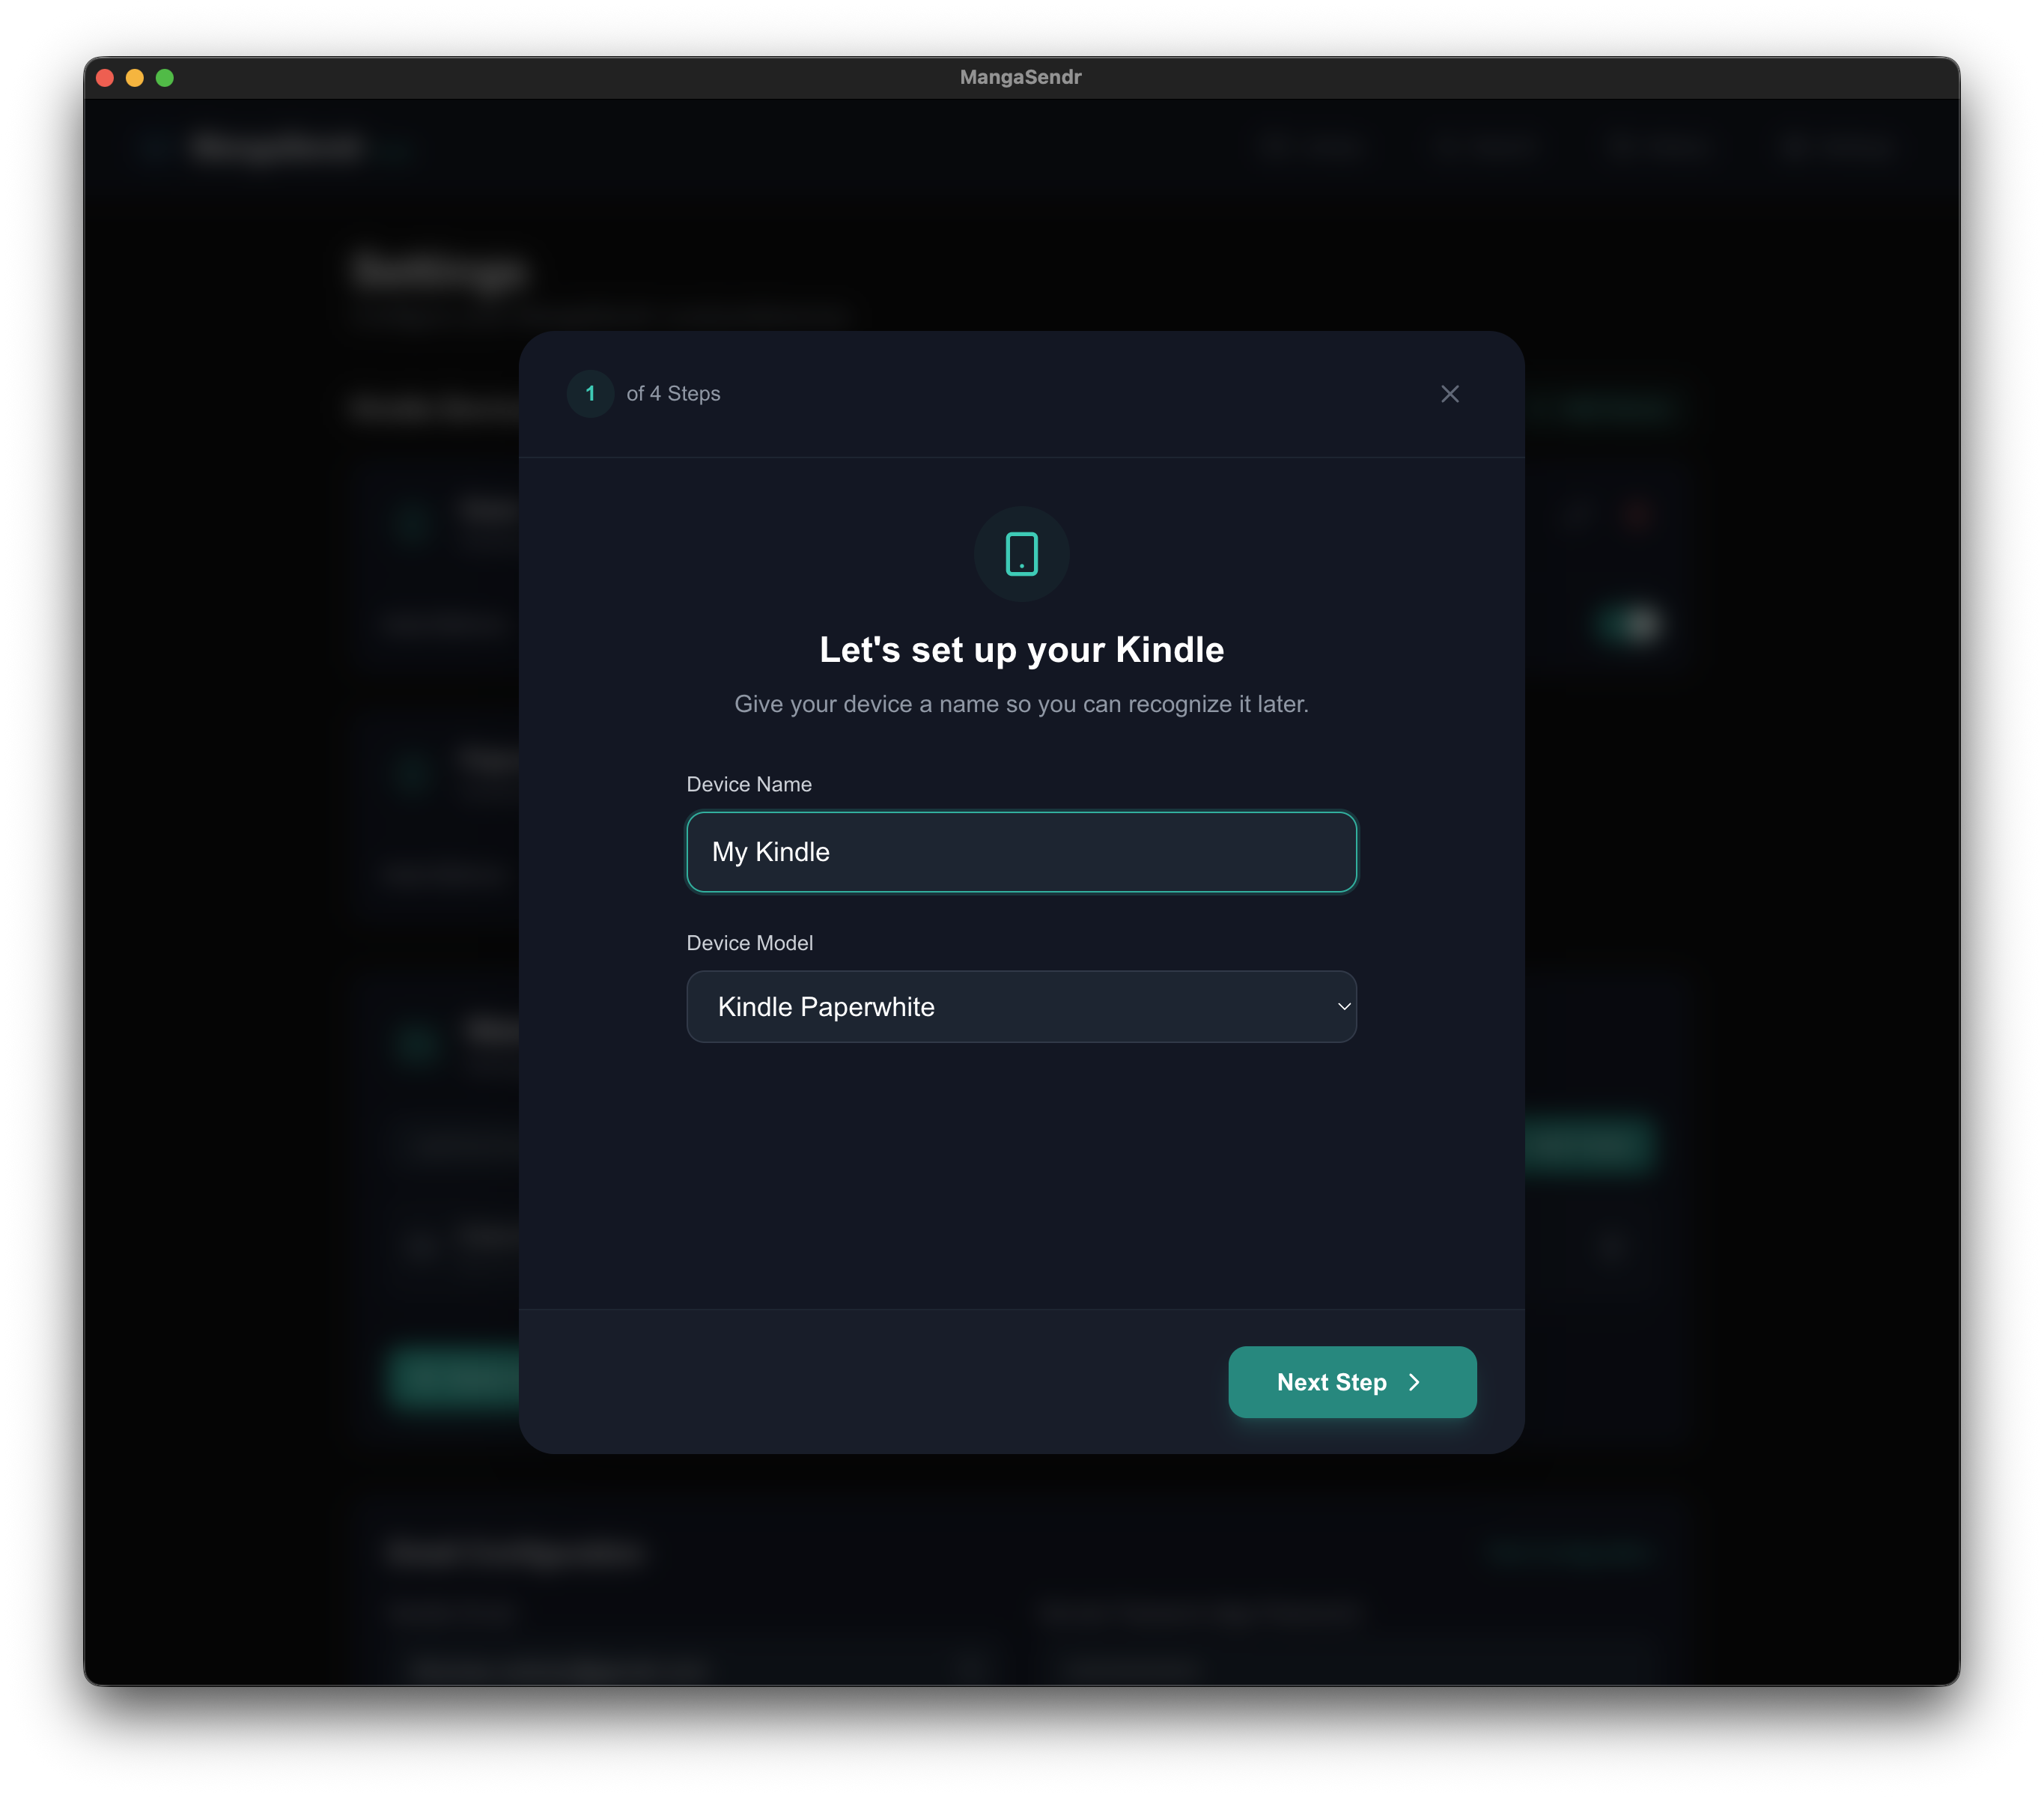Click the arrow chevron inside Next Step
The height and width of the screenshot is (1797, 2044).
pos(1414,1382)
